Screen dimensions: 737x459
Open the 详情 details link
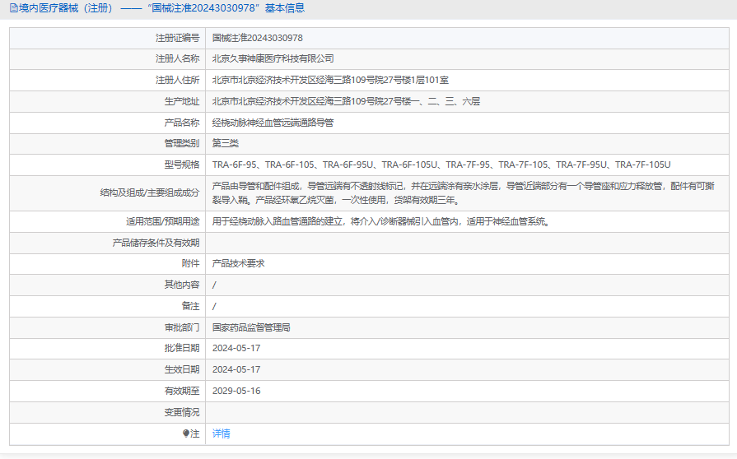pyautogui.click(x=222, y=433)
